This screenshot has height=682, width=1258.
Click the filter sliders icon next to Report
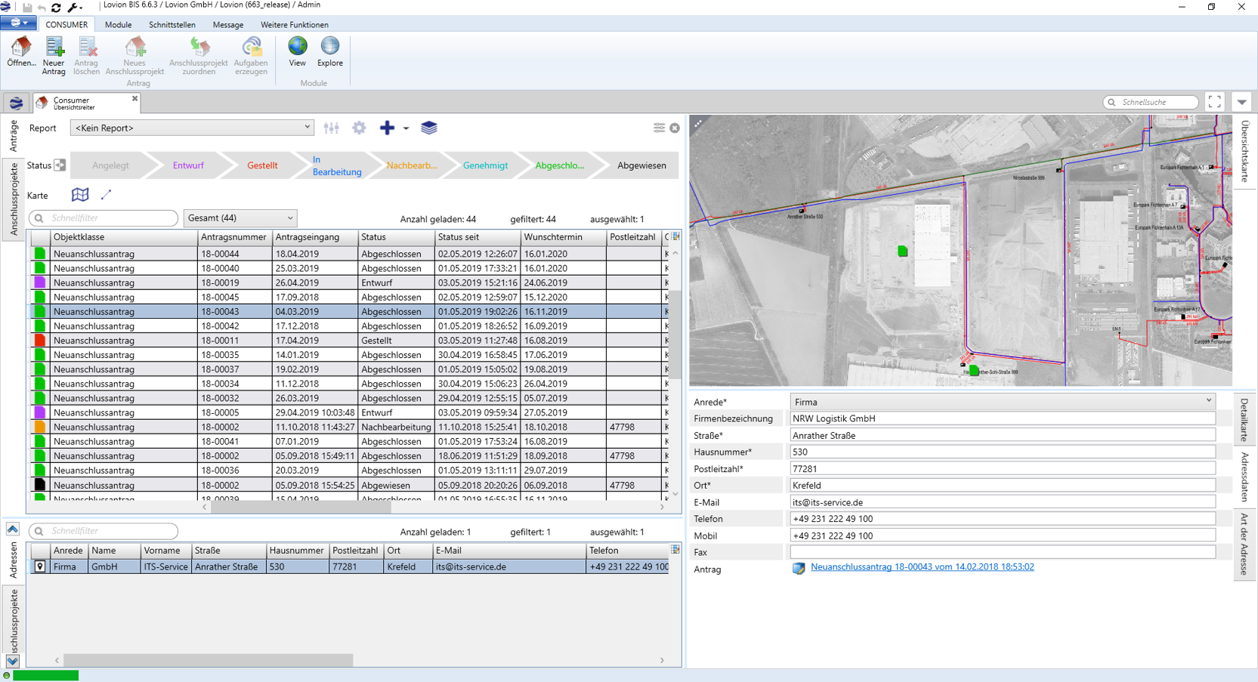tap(331, 128)
